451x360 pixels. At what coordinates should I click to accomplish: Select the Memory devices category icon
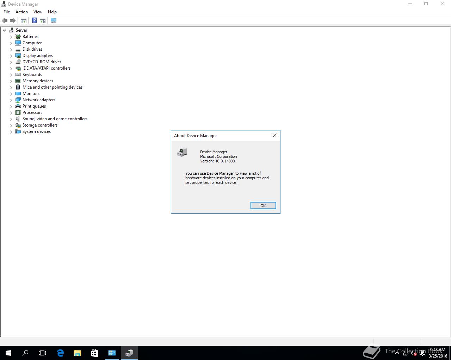pos(18,81)
